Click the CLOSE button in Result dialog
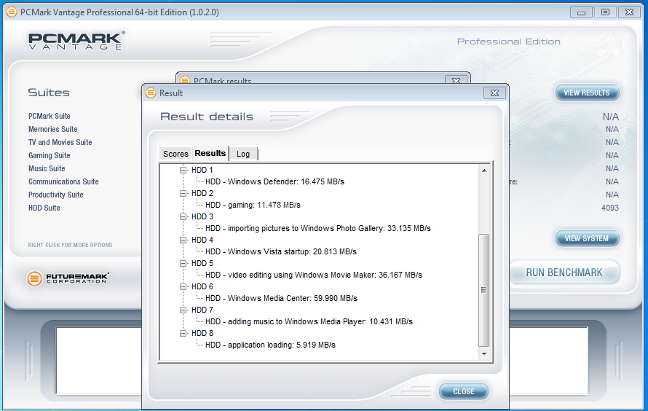This screenshot has width=648, height=411. (464, 391)
